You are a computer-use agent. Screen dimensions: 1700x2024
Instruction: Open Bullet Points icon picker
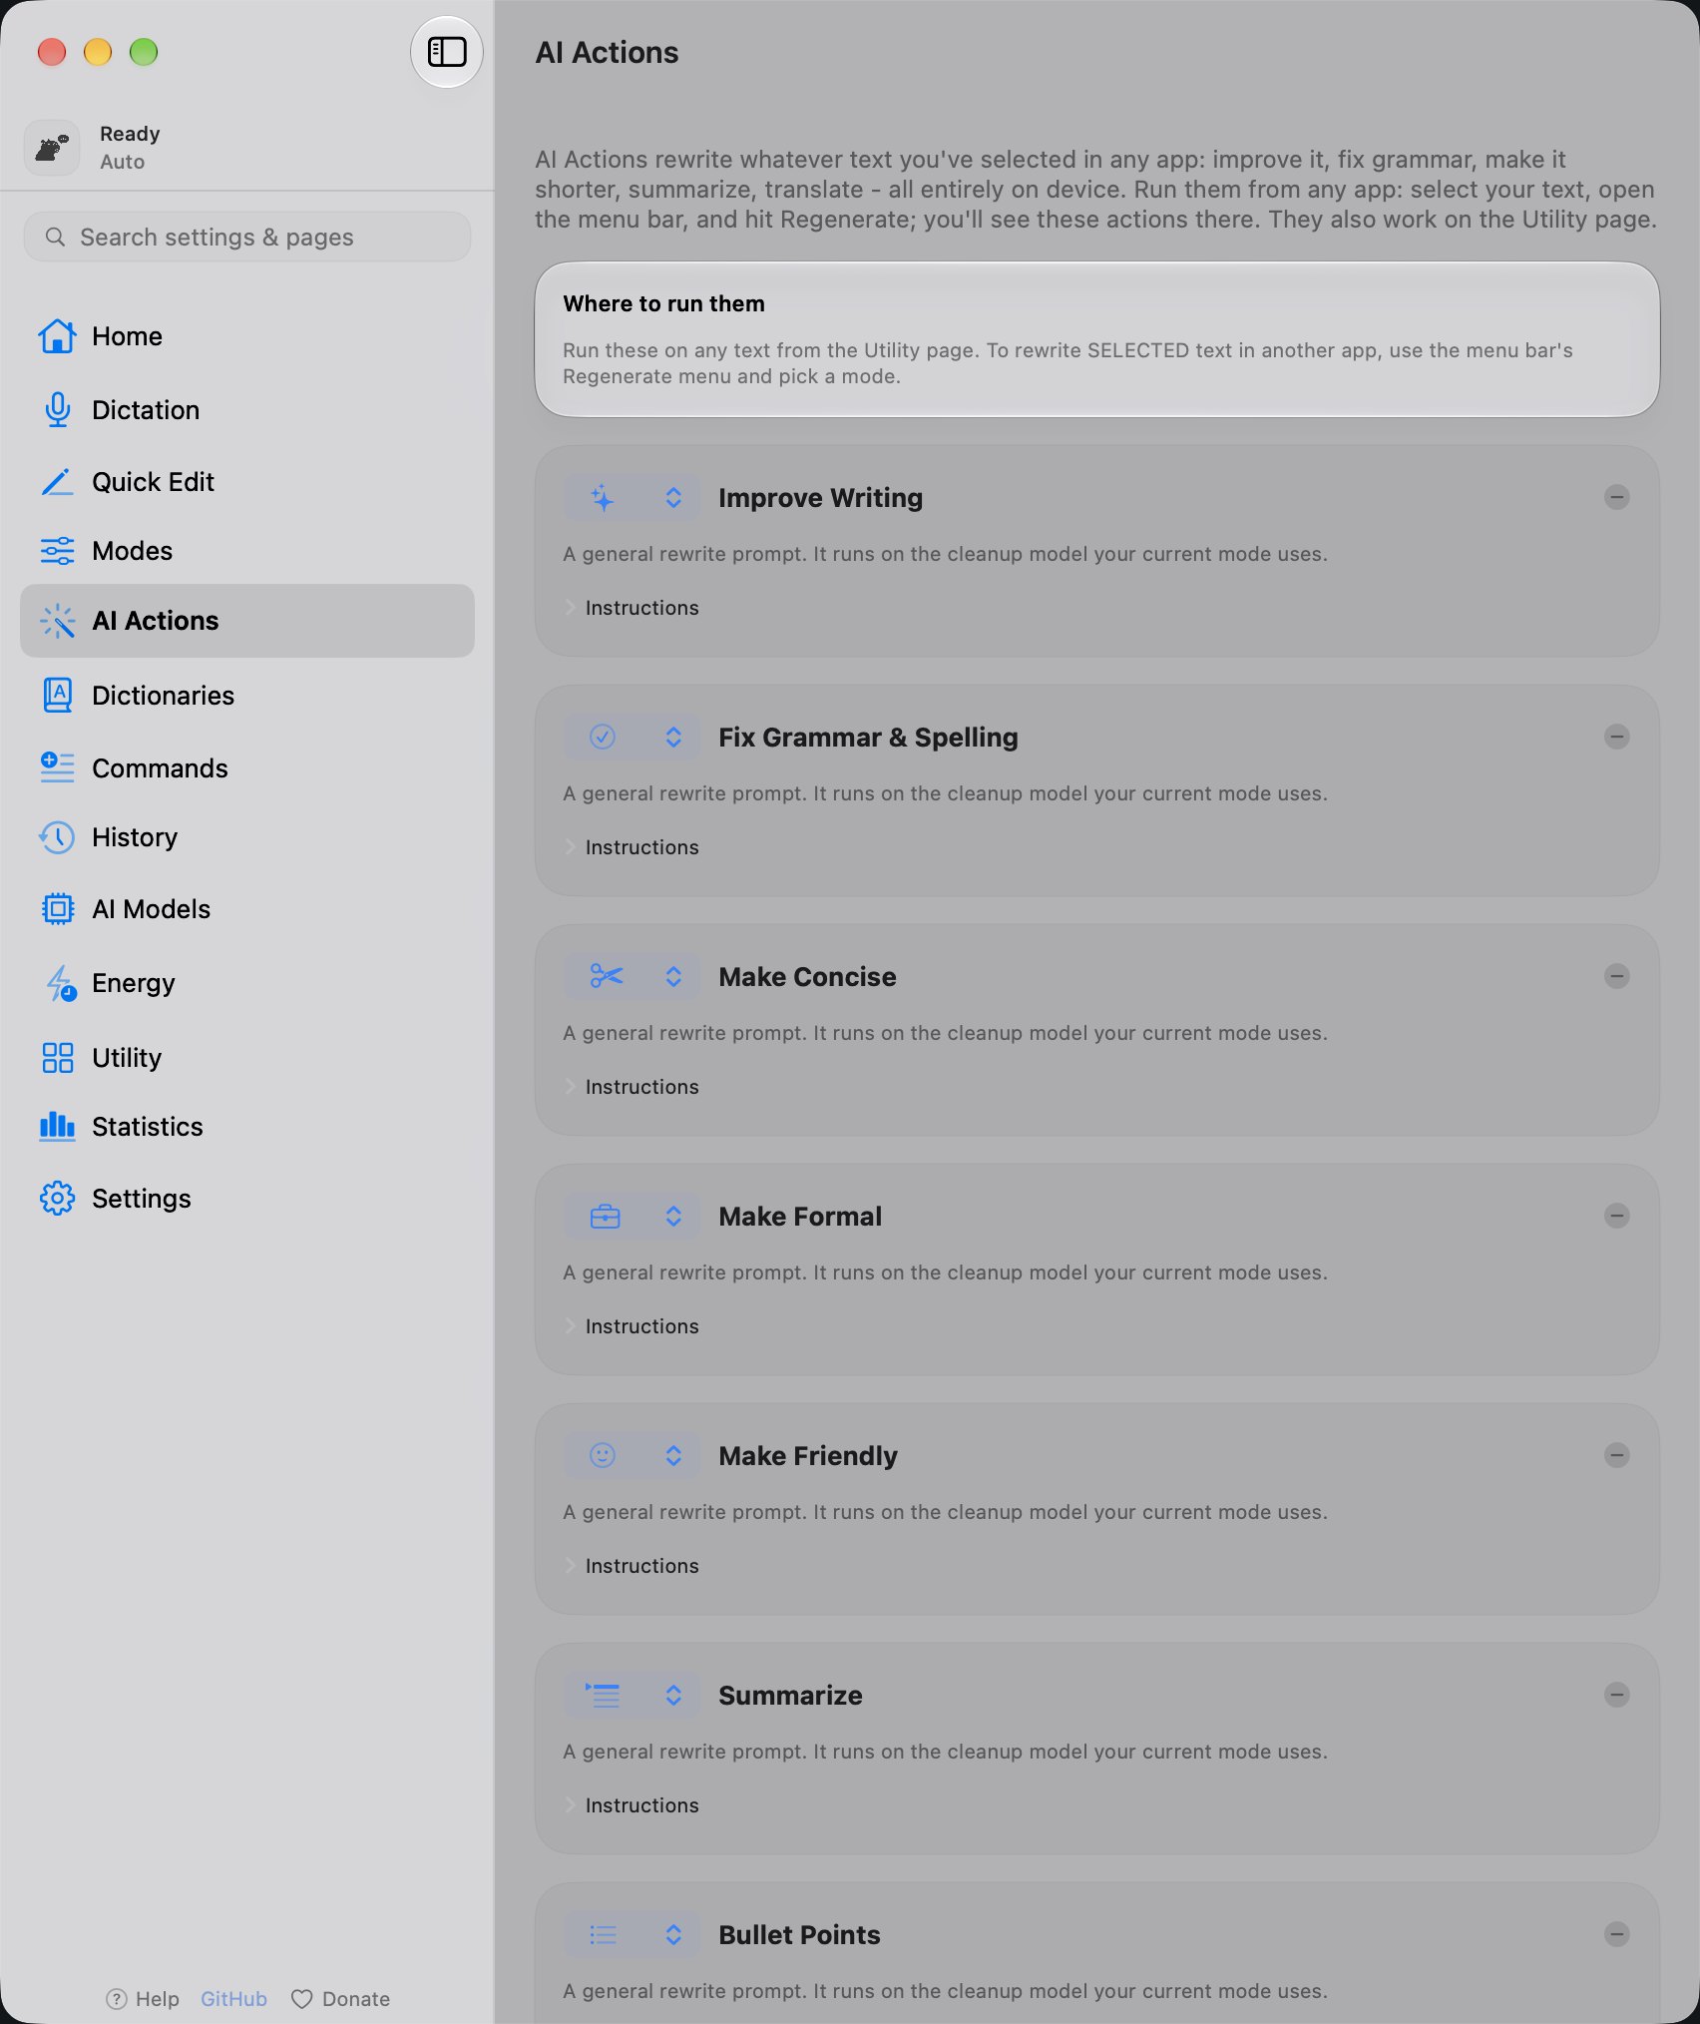coord(631,1934)
